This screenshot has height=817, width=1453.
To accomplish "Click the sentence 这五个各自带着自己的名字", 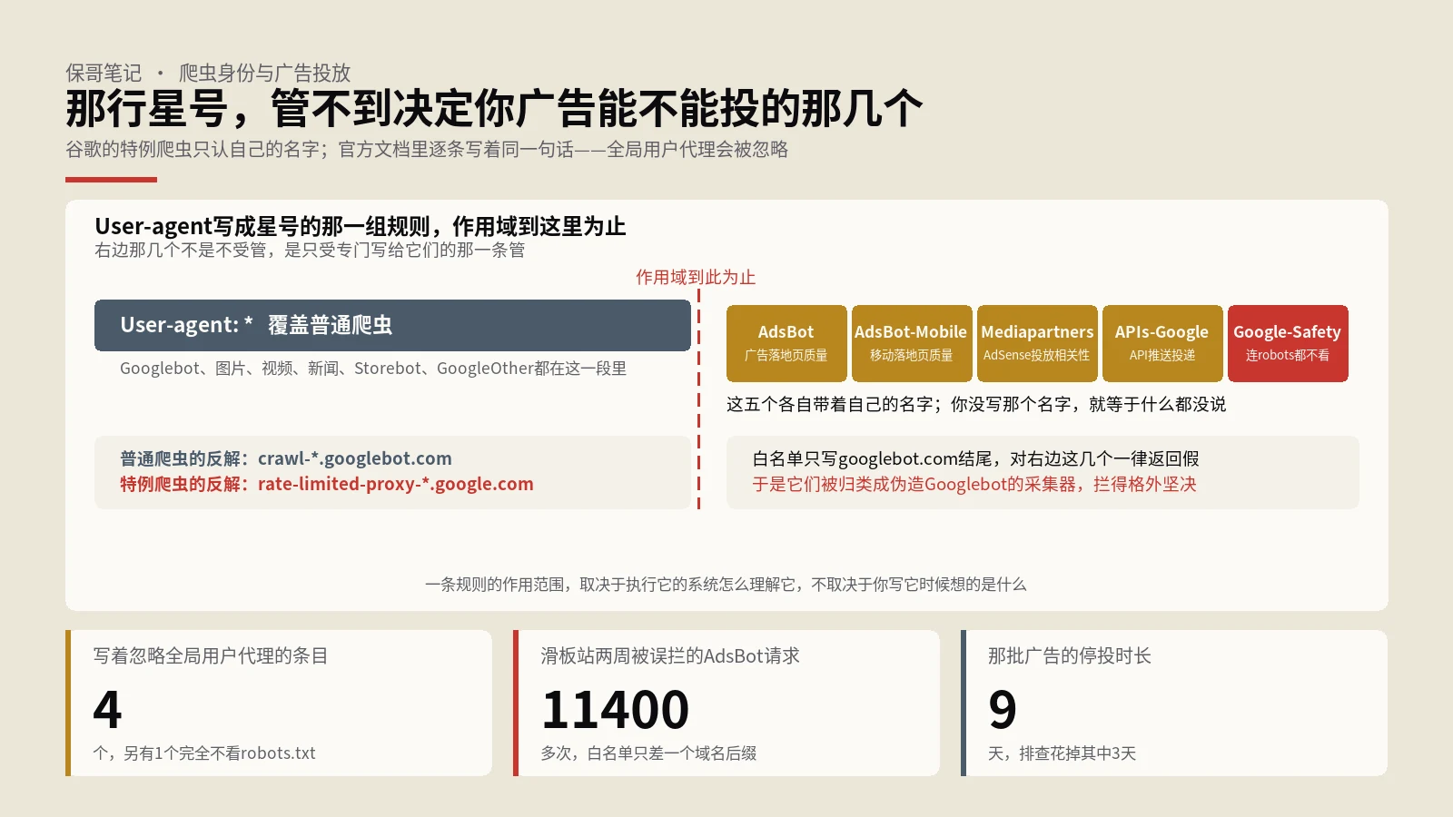I will 976,404.
